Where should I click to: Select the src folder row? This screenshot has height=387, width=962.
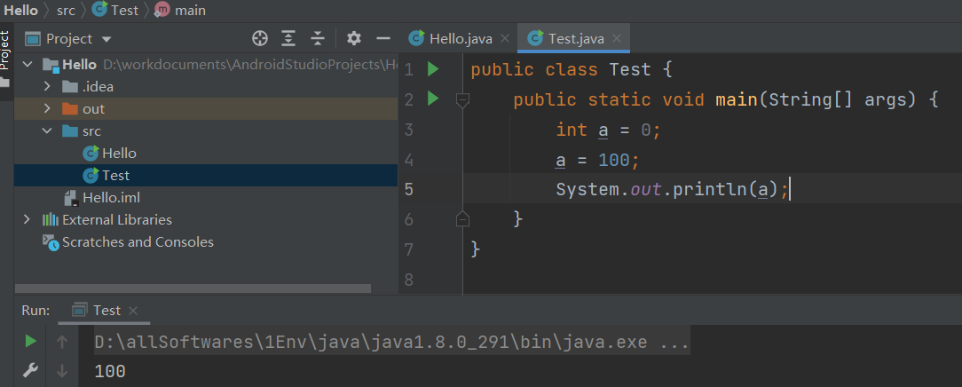pyautogui.click(x=206, y=130)
